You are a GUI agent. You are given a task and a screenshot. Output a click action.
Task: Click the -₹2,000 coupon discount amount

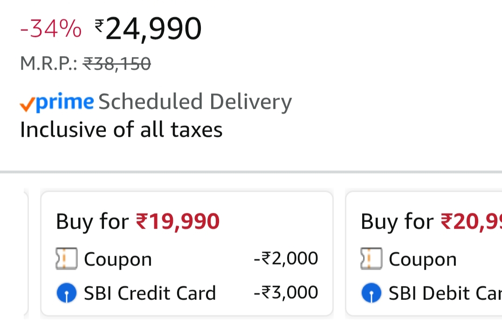286,258
